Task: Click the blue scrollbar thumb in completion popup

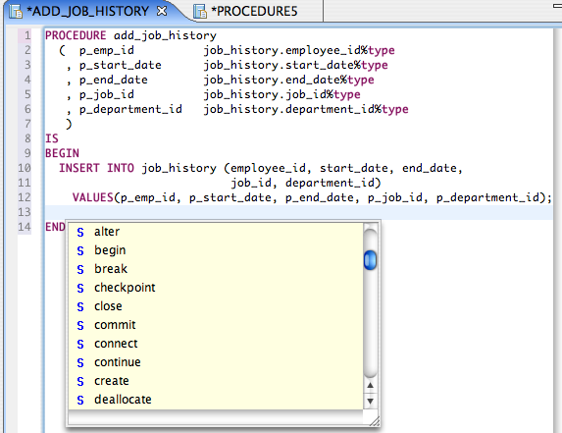Action: coord(370,260)
